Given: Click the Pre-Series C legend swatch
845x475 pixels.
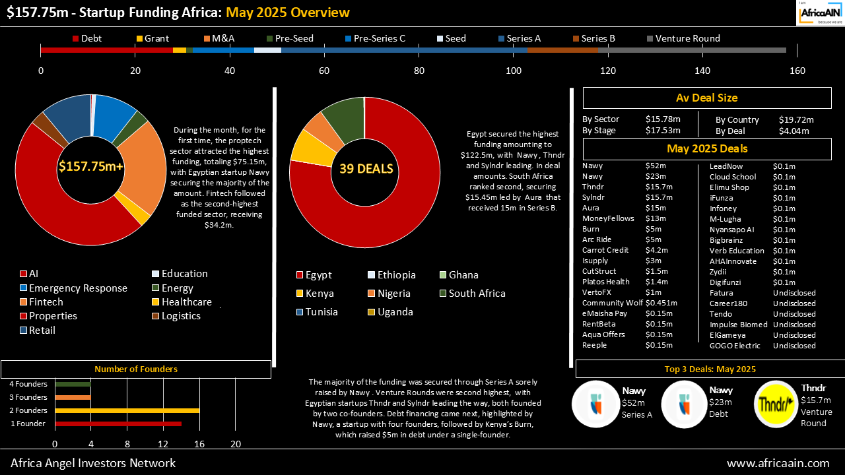Looking at the screenshot, I should (x=348, y=38).
